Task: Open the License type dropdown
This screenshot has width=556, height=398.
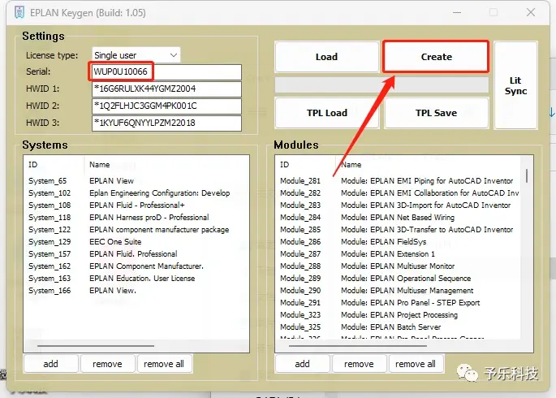Action: [x=136, y=55]
